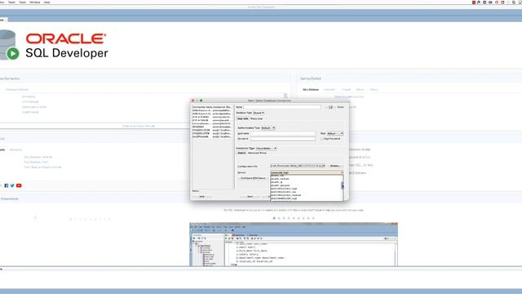522x294 pixels.
Task: Focus the Username input field
Action: [283, 133]
